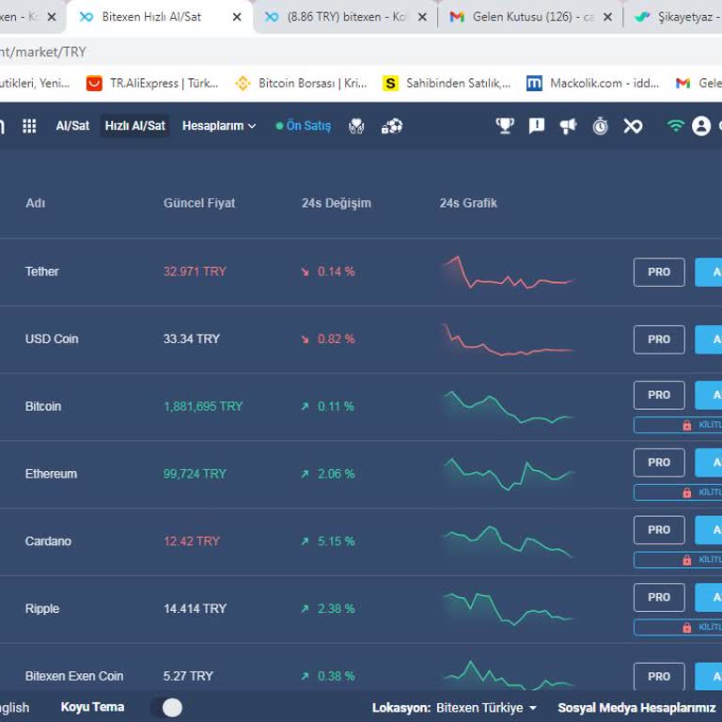The width and height of the screenshot is (722, 722).
Task: Open the stopwatch timer icon
Action: click(x=600, y=126)
